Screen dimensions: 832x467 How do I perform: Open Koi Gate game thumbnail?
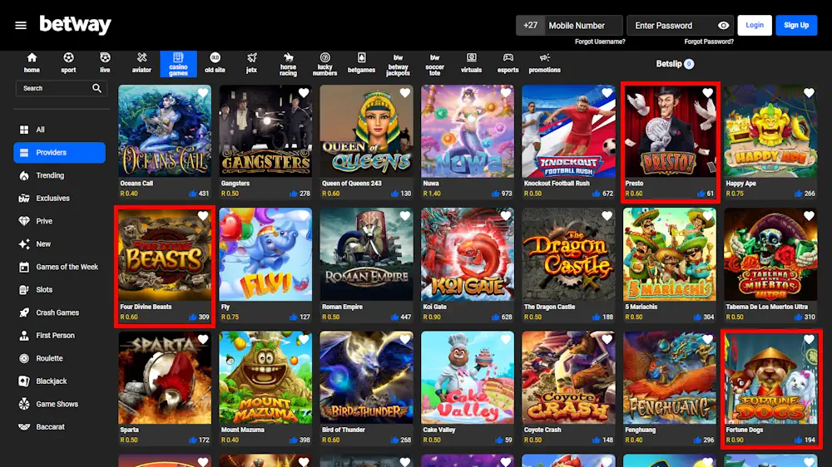click(468, 254)
